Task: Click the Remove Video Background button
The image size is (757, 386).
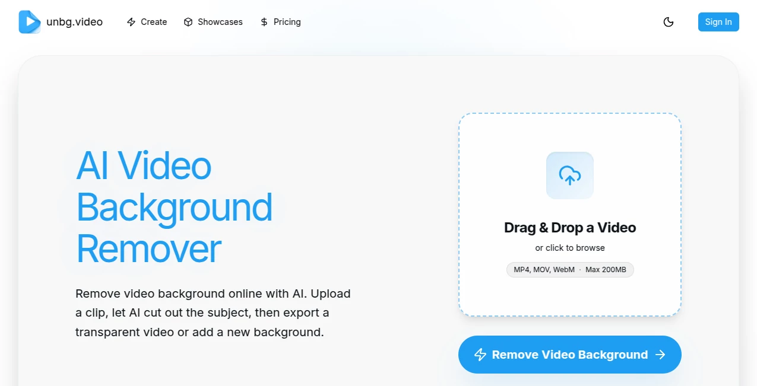Action: coord(570,355)
